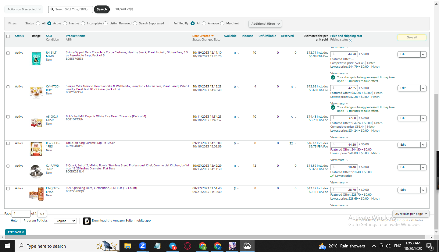The width and height of the screenshot is (439, 252).
Task: Choose the Search Suppressed status filter
Action: coord(135,23)
